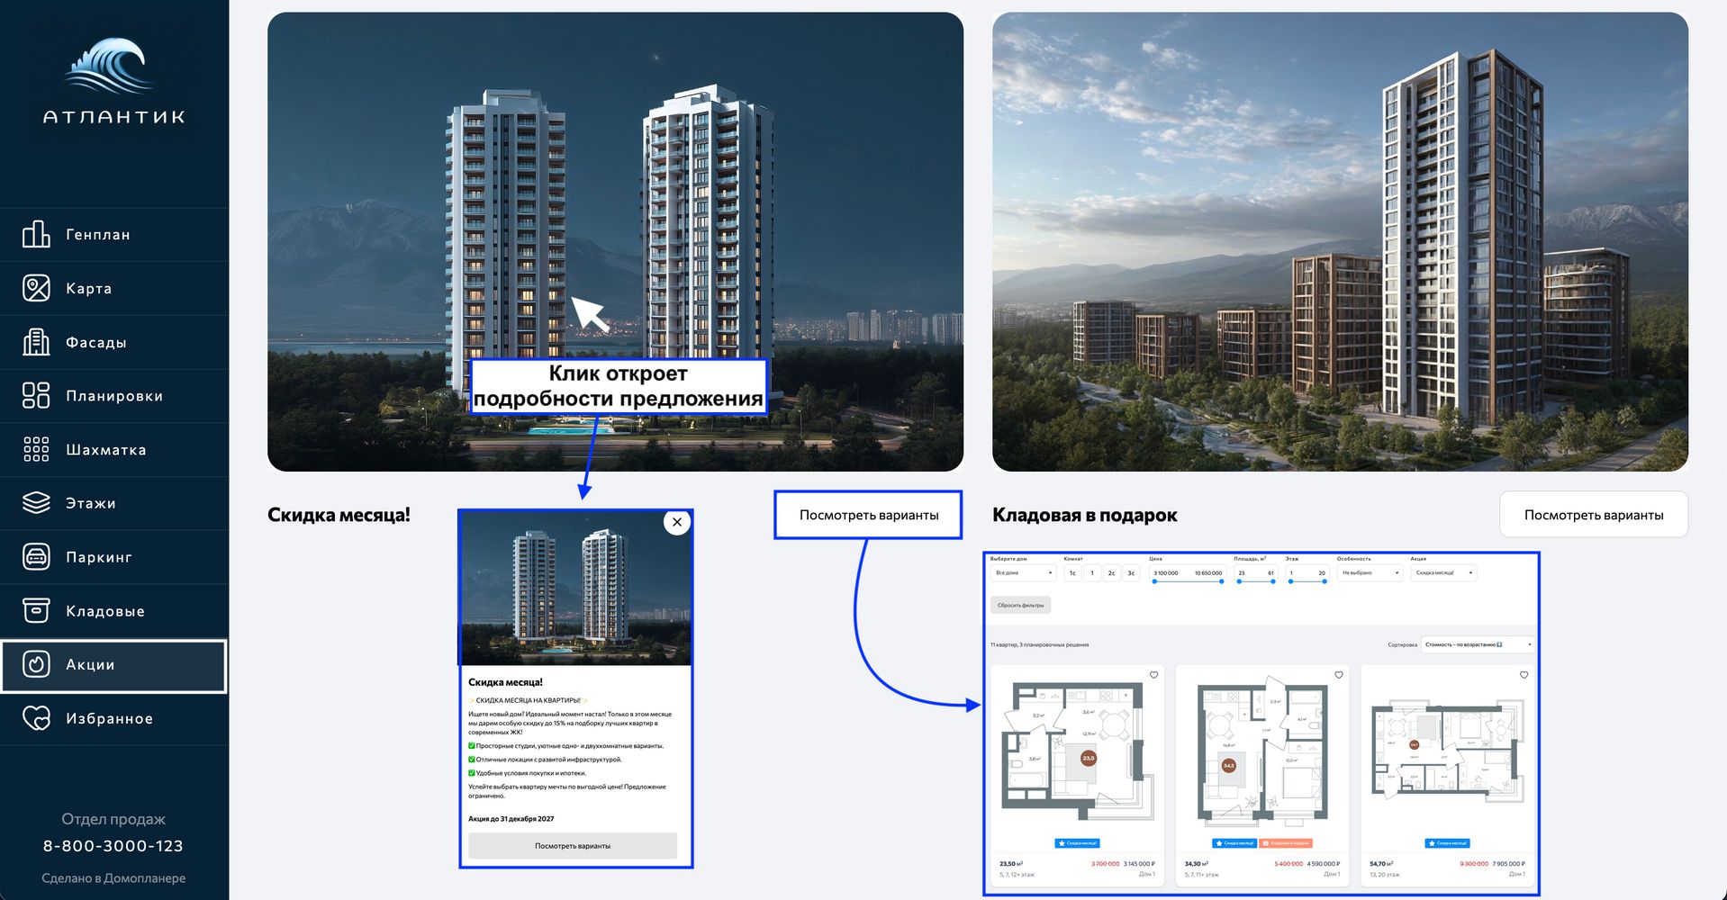Viewport: 1727px width, 900px height.
Task: Click the Отдел продаж label
Action: (113, 819)
